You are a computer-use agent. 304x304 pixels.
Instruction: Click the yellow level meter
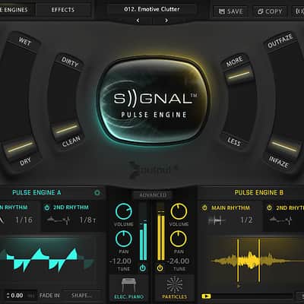point(160,232)
